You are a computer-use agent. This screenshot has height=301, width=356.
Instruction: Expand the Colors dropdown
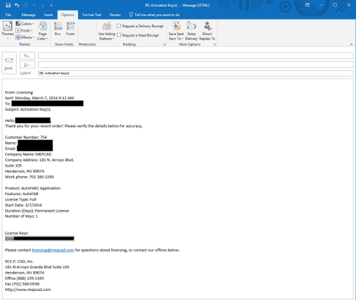(25, 23)
